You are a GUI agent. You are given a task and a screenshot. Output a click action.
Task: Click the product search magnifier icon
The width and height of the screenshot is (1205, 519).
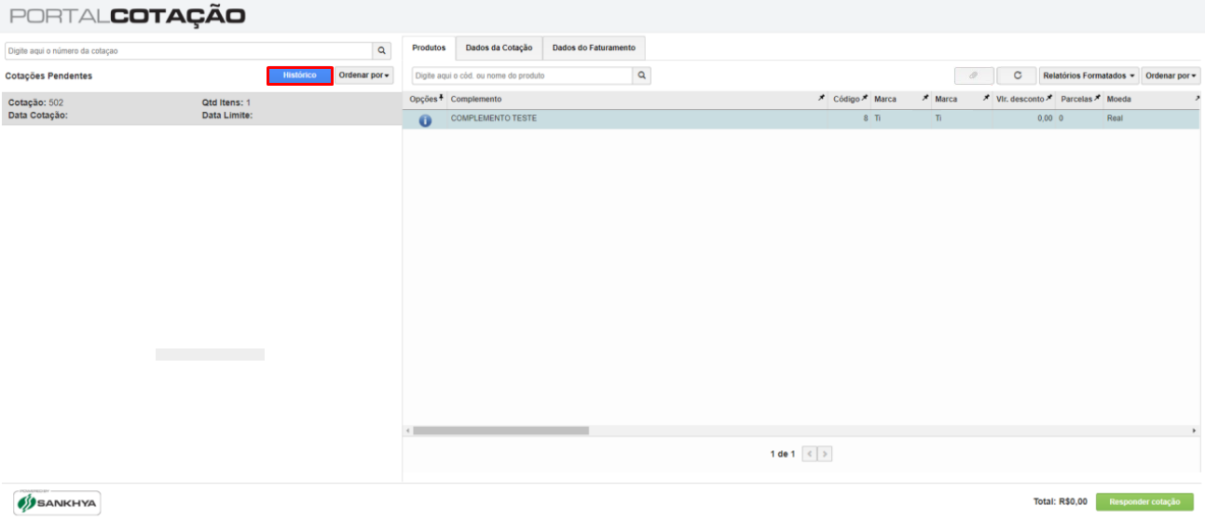click(642, 75)
